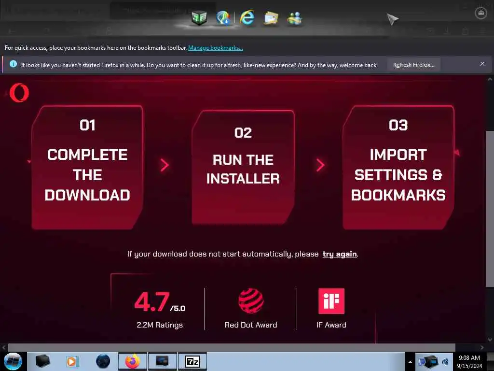The height and width of the screenshot is (371, 494).
Task: Open 7-Zip from the taskbar
Action: [x=192, y=361]
